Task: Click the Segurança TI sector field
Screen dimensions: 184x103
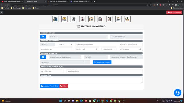Action: [65, 62]
